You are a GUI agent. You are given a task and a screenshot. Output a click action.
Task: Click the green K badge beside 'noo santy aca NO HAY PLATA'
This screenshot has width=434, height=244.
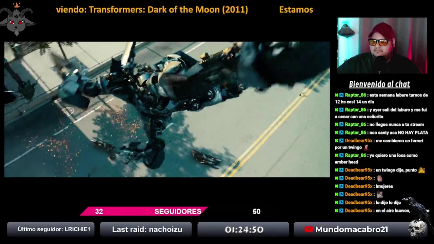[x=337, y=133]
